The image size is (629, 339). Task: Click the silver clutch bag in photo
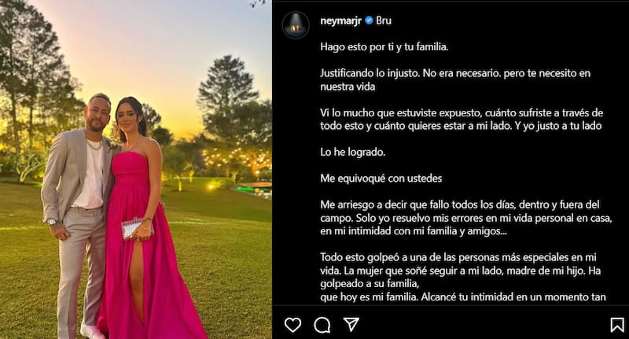pos(135,228)
